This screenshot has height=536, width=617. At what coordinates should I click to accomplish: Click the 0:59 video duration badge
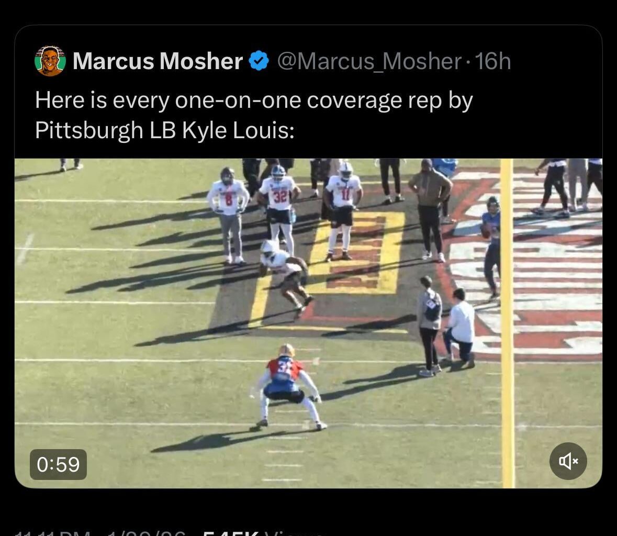[x=58, y=464]
